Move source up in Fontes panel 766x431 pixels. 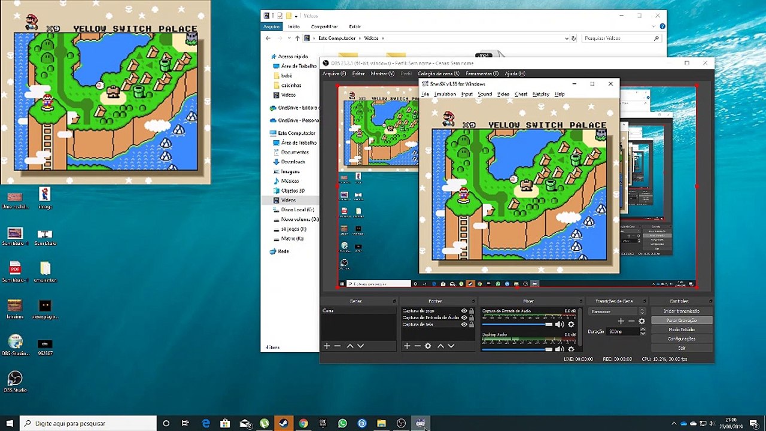(x=440, y=346)
